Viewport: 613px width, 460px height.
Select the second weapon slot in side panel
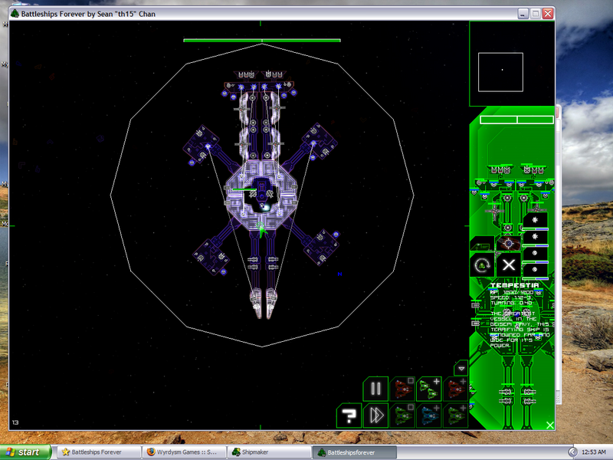(535, 238)
